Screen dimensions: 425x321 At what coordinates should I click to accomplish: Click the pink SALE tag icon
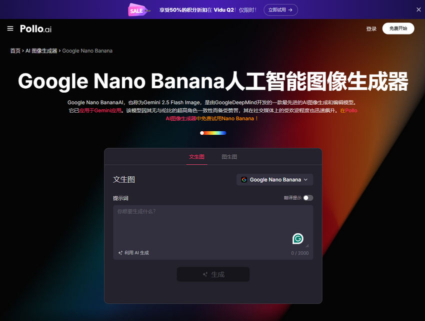coord(138,10)
